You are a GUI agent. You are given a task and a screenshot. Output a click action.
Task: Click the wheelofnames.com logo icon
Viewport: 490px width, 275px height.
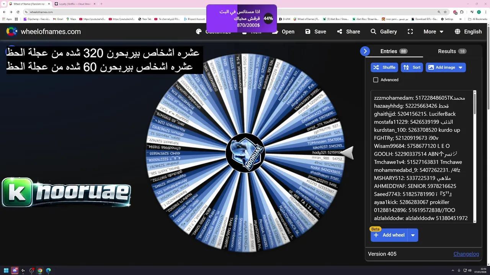(12, 32)
